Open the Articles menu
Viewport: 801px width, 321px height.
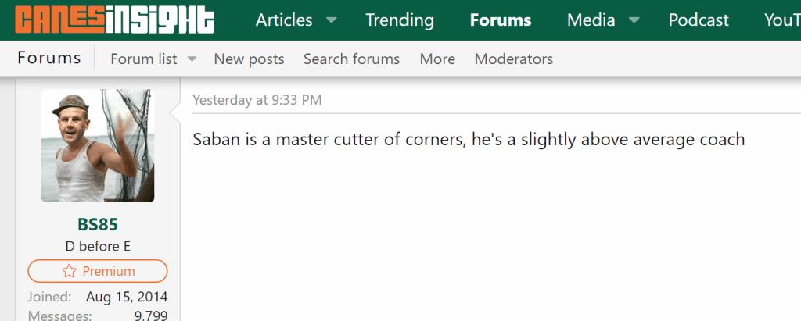coord(284,20)
